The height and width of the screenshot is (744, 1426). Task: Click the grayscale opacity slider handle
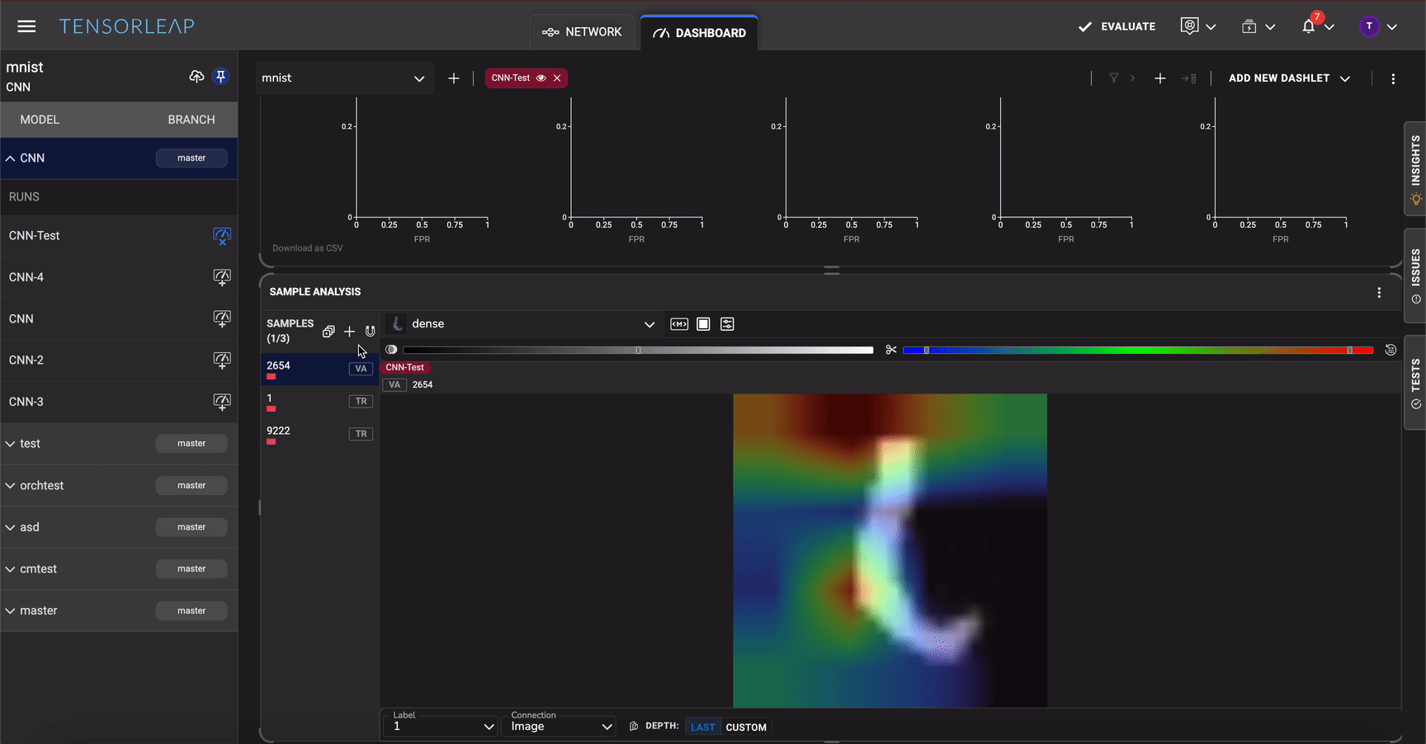pyautogui.click(x=638, y=351)
